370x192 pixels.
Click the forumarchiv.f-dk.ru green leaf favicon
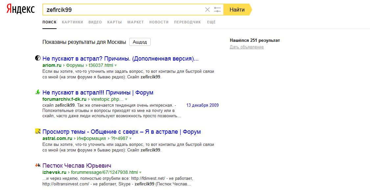pyautogui.click(x=38, y=92)
